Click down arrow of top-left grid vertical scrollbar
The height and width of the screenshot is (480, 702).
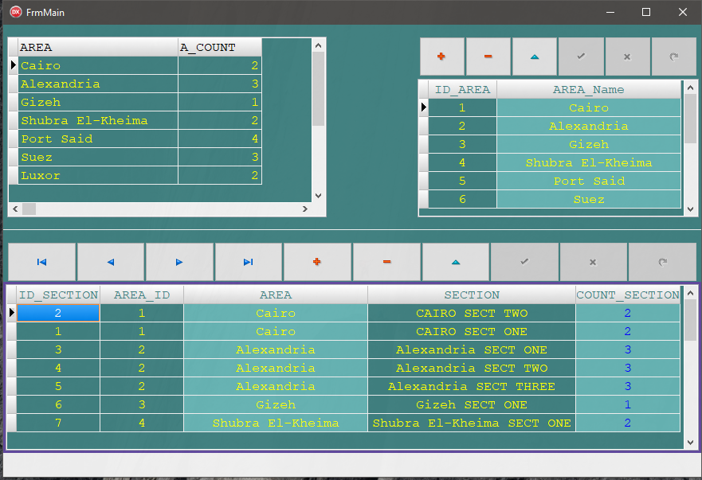point(318,196)
